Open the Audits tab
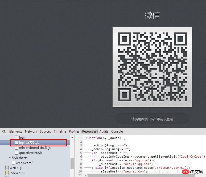This screenshot has width=206, height=177. point(104,131)
